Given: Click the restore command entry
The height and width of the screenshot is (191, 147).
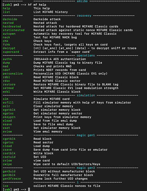Looking at the screenshot, I should coord(9,84).
